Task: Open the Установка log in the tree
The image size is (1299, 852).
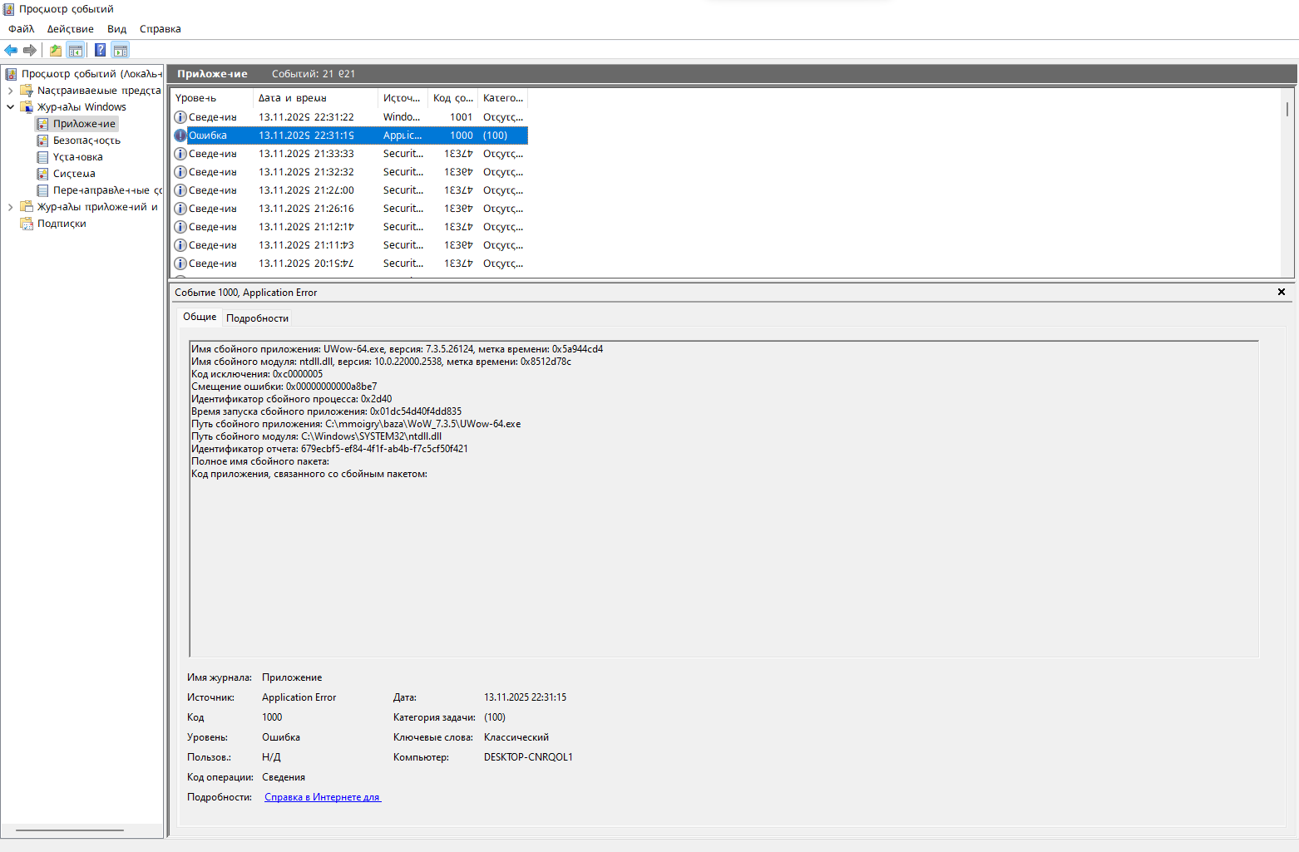Action: coord(77,157)
